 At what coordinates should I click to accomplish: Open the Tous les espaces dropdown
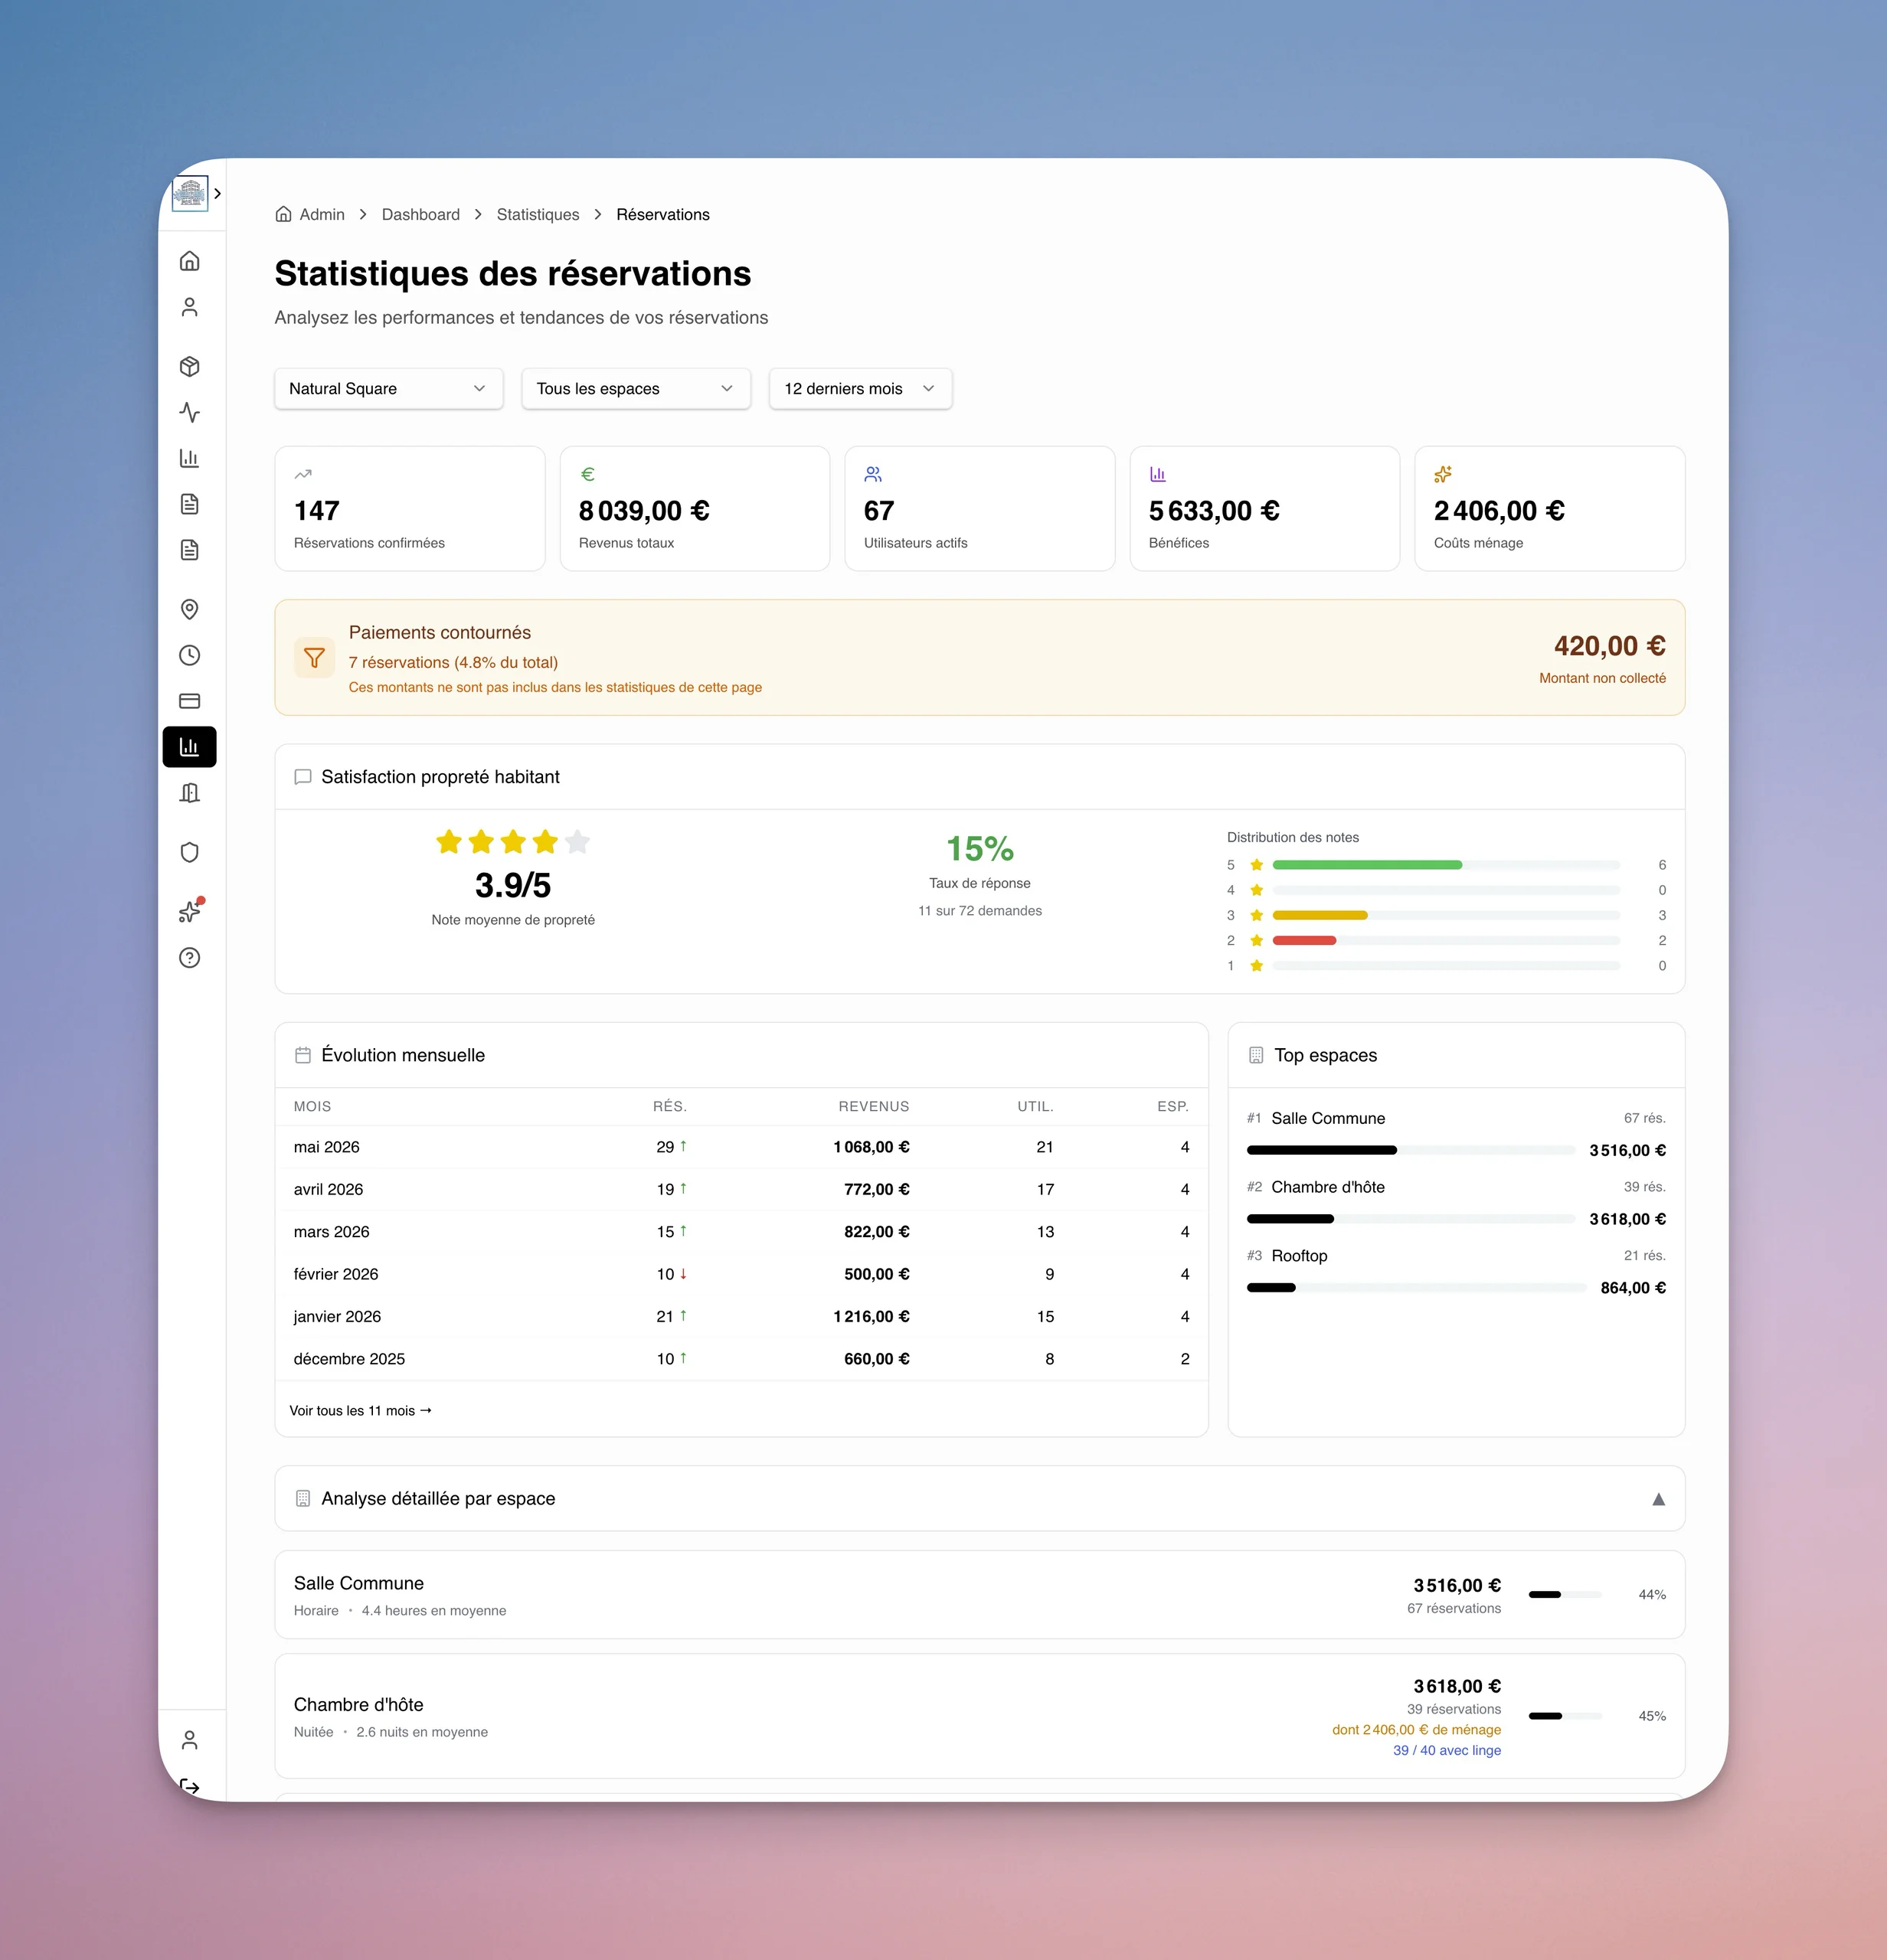pos(636,389)
